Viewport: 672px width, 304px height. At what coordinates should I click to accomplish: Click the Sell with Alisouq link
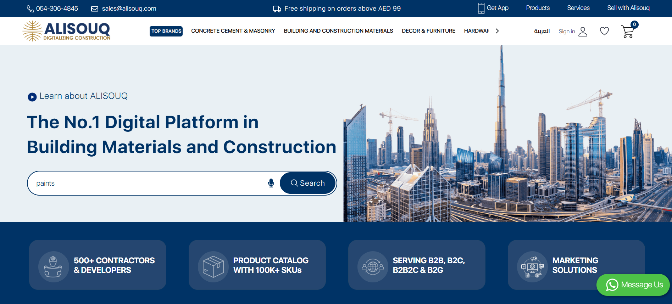[628, 8]
